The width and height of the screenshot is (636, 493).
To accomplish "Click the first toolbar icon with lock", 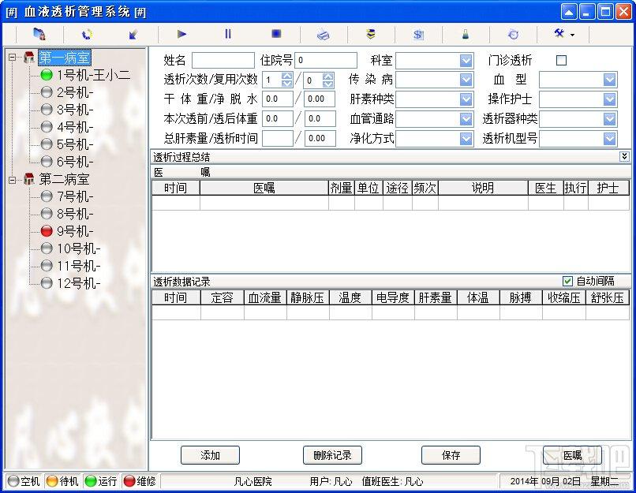I will [39, 34].
